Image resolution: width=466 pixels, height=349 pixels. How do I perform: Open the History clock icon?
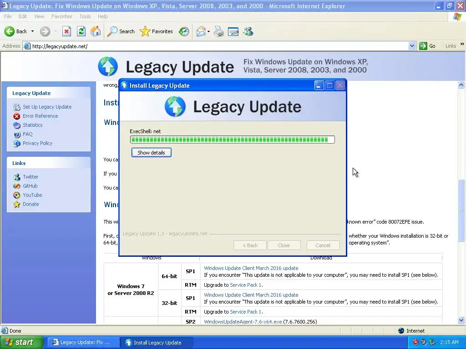click(x=184, y=31)
